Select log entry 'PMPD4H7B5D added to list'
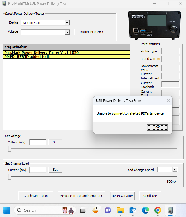 pos(66,57)
